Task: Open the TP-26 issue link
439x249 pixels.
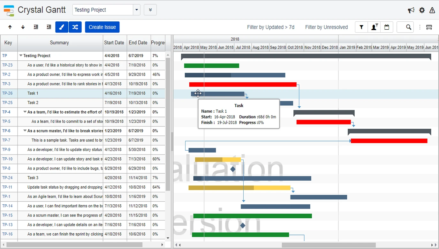Action: [x=7, y=93]
